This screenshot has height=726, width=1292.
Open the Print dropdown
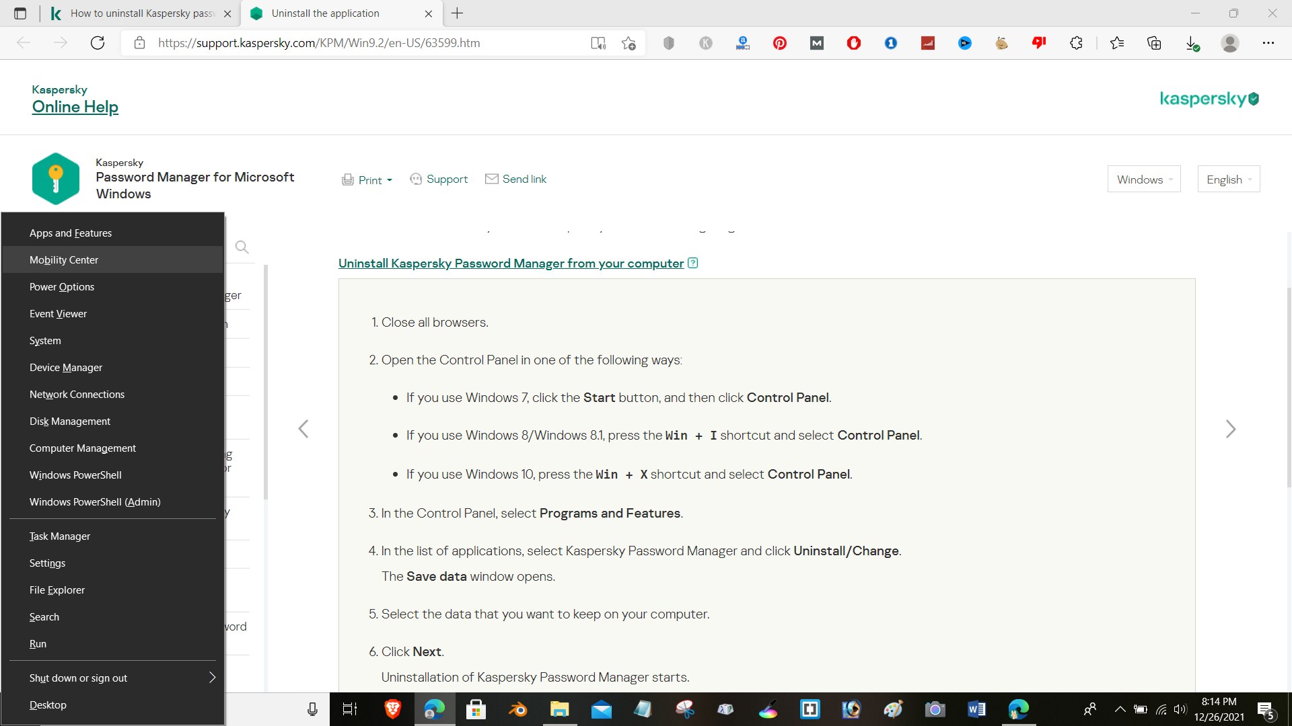coord(367,179)
